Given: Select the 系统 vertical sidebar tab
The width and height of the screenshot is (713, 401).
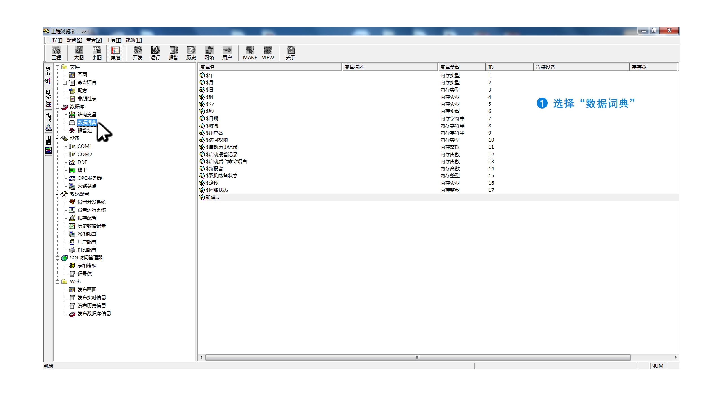Looking at the screenshot, I should coord(48,75).
